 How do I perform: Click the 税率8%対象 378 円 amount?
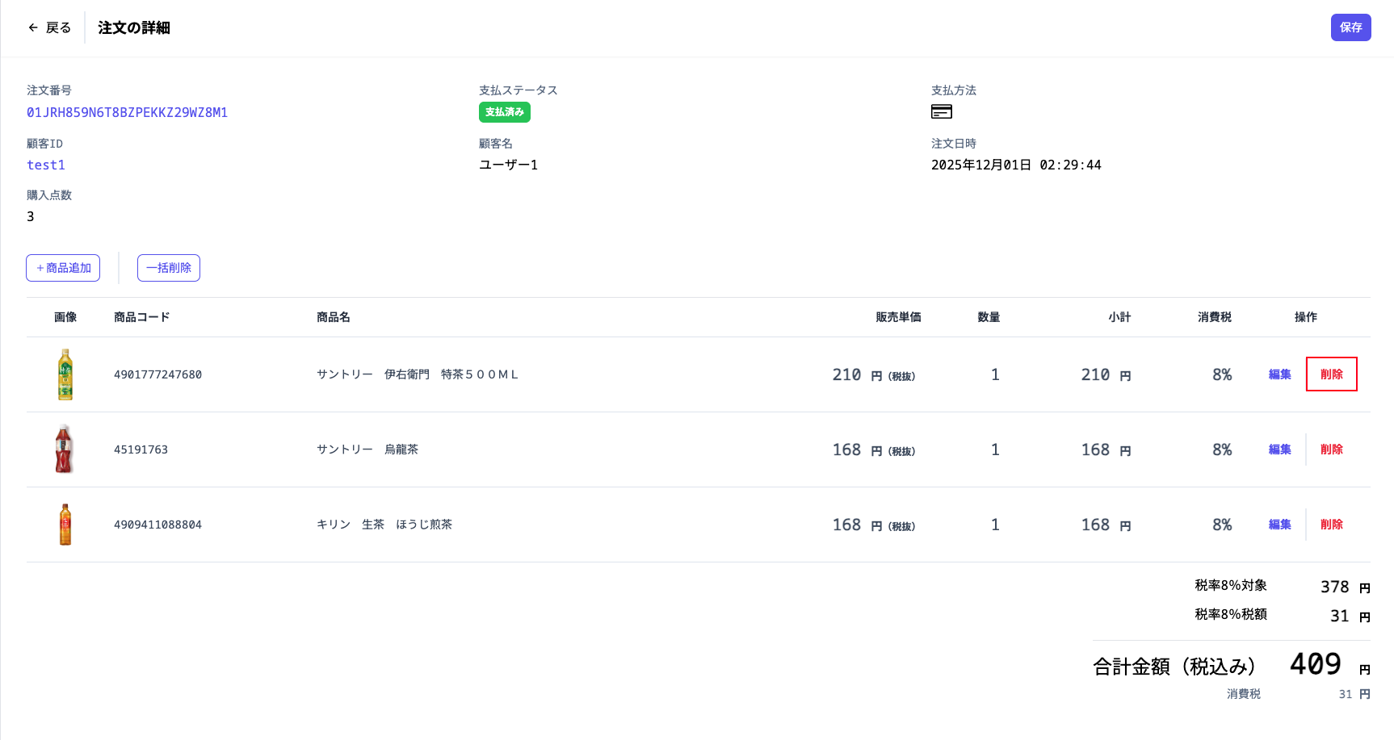click(1346, 587)
